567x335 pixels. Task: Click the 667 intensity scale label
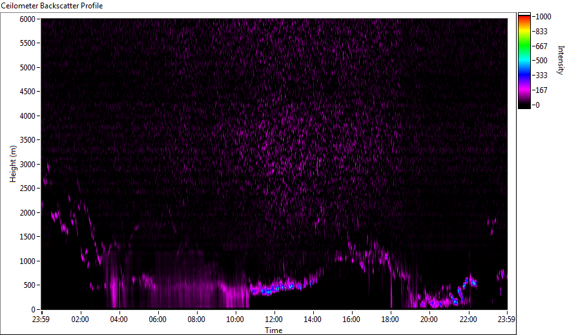pyautogui.click(x=541, y=46)
